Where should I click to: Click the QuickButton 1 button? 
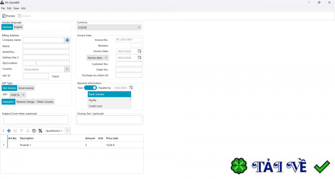54,131
